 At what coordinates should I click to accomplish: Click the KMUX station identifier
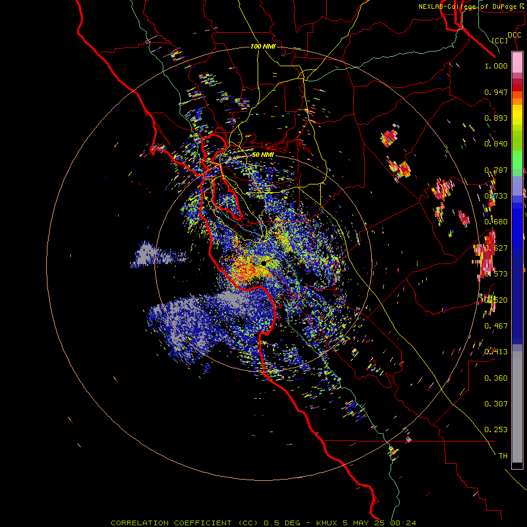click(327, 523)
